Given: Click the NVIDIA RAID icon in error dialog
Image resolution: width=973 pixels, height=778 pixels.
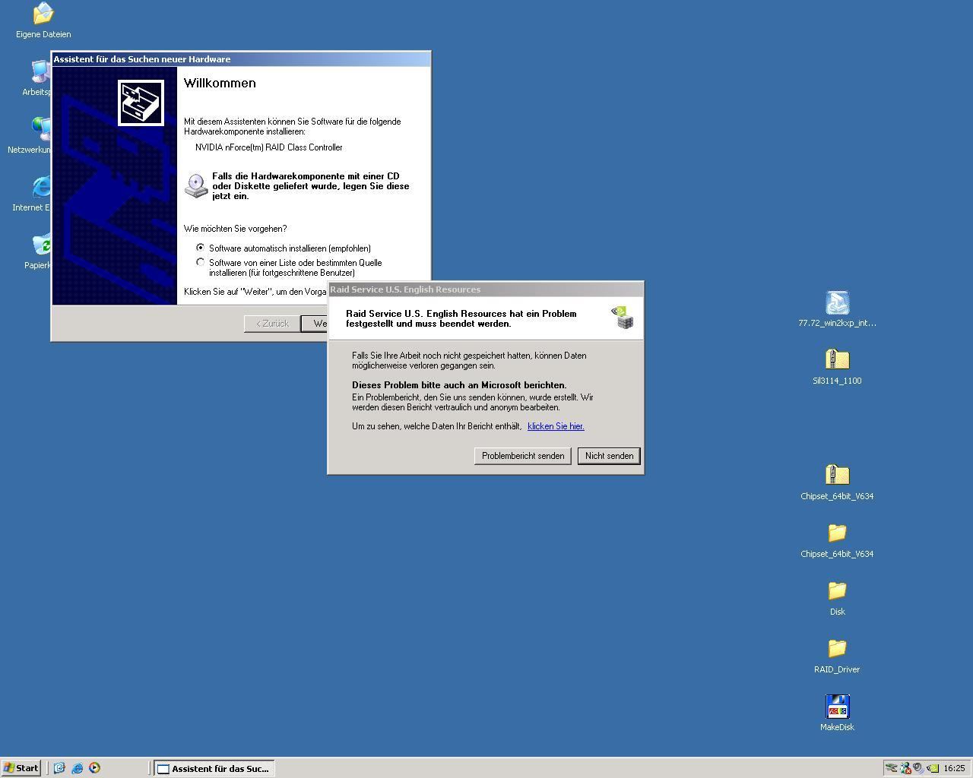Looking at the screenshot, I should coord(623,318).
